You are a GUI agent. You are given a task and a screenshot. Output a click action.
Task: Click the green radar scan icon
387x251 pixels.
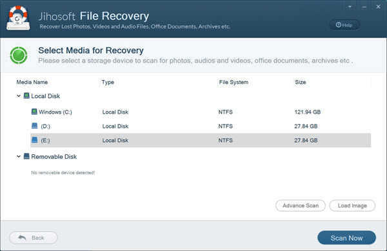point(19,55)
